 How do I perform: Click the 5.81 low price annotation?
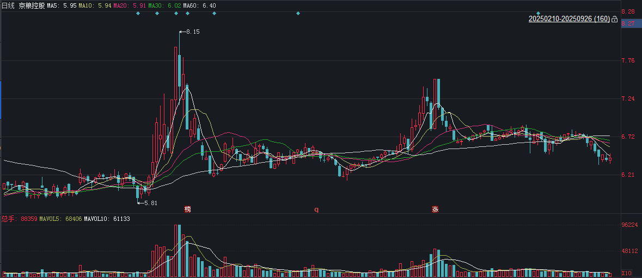[148, 203]
